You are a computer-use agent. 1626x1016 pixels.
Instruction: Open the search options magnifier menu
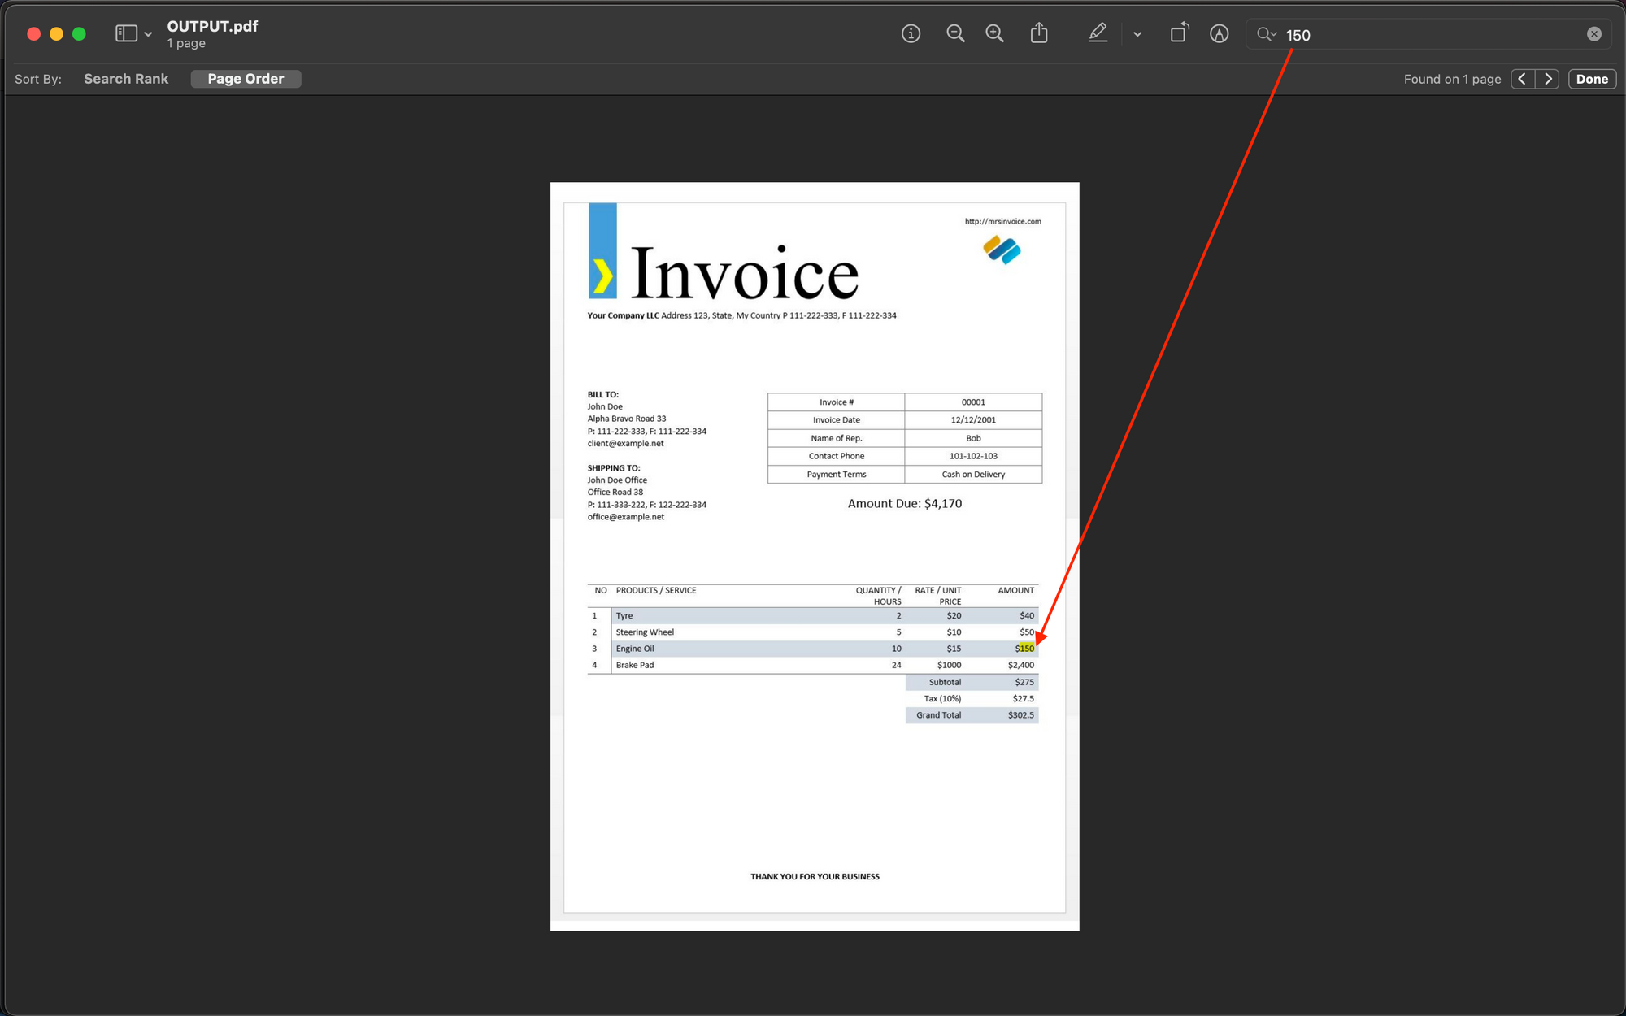1266,34
